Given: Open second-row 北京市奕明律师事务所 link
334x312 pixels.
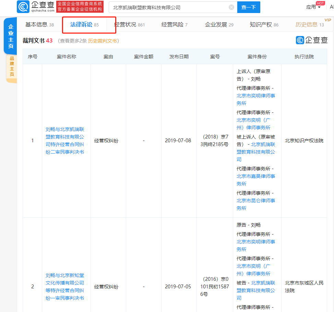Looking at the screenshot, I should (x=255, y=245).
